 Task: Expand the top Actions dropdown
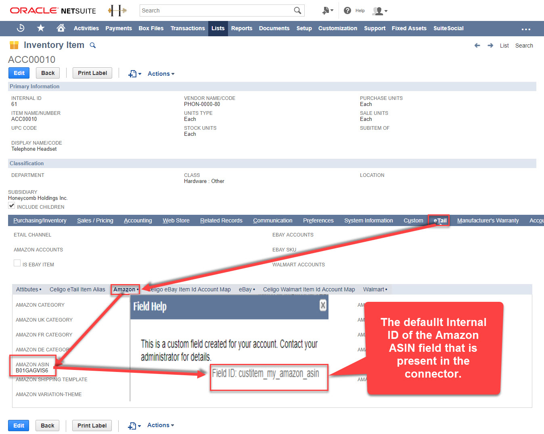[161, 74]
